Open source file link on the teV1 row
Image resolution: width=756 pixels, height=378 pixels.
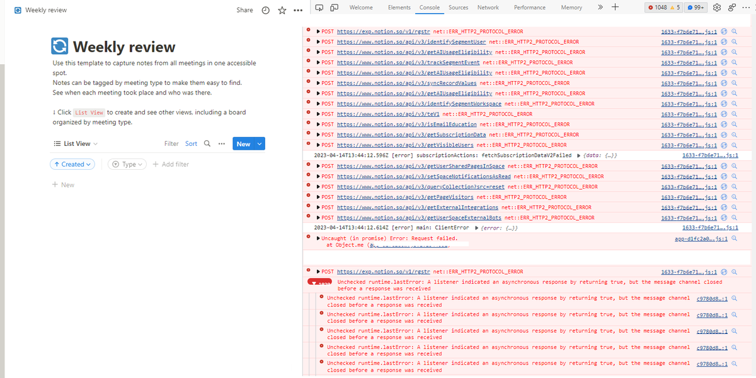pos(689,114)
